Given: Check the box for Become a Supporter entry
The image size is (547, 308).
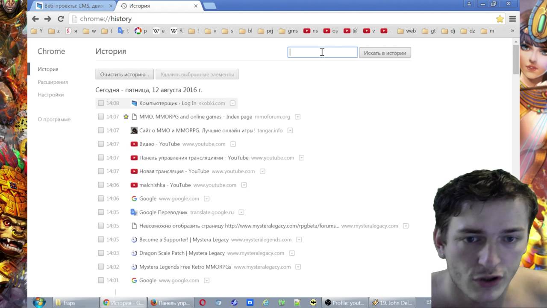Looking at the screenshot, I should [101, 240].
